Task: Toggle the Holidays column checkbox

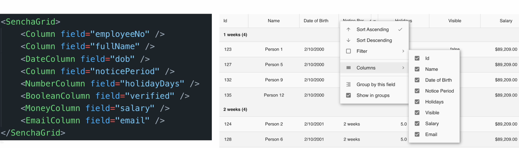Action: [x=417, y=102]
